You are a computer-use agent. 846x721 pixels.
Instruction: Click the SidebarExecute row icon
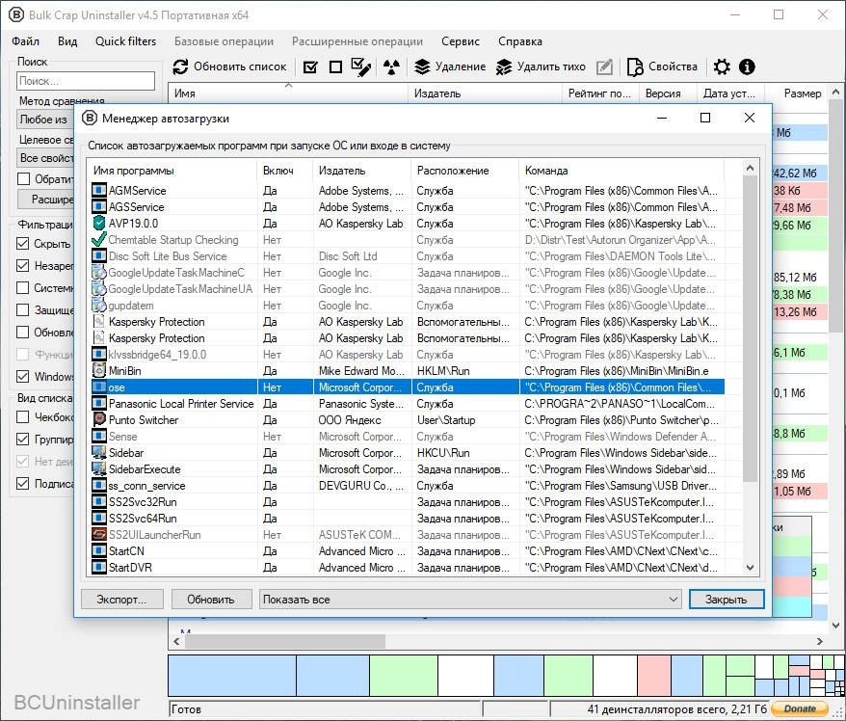(x=99, y=468)
